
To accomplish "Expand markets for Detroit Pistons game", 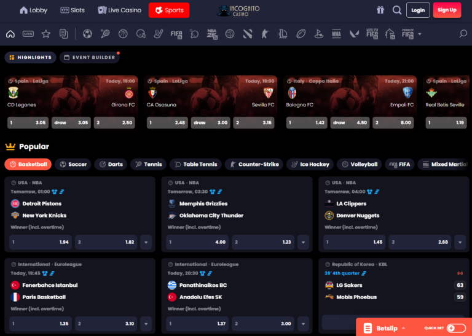I will point(146,242).
